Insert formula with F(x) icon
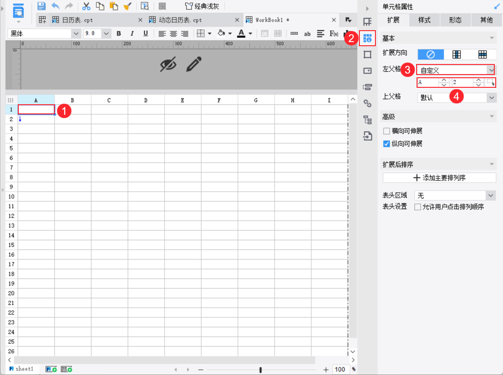The height and width of the screenshot is (375, 503). click(x=334, y=33)
